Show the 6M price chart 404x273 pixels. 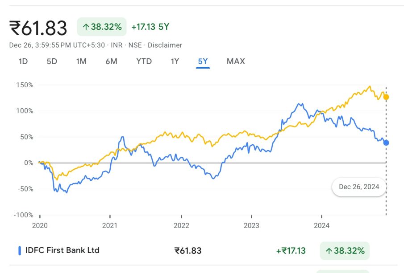[x=111, y=61]
